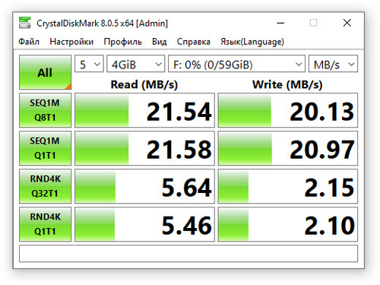Open the Файл menu
Viewport: 380px width, 285px height.
tap(29, 42)
